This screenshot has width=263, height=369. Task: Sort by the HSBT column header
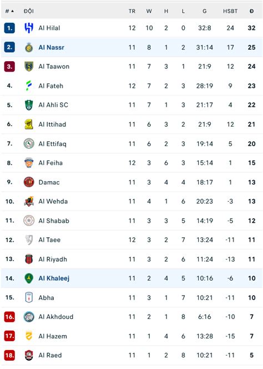pyautogui.click(x=230, y=11)
